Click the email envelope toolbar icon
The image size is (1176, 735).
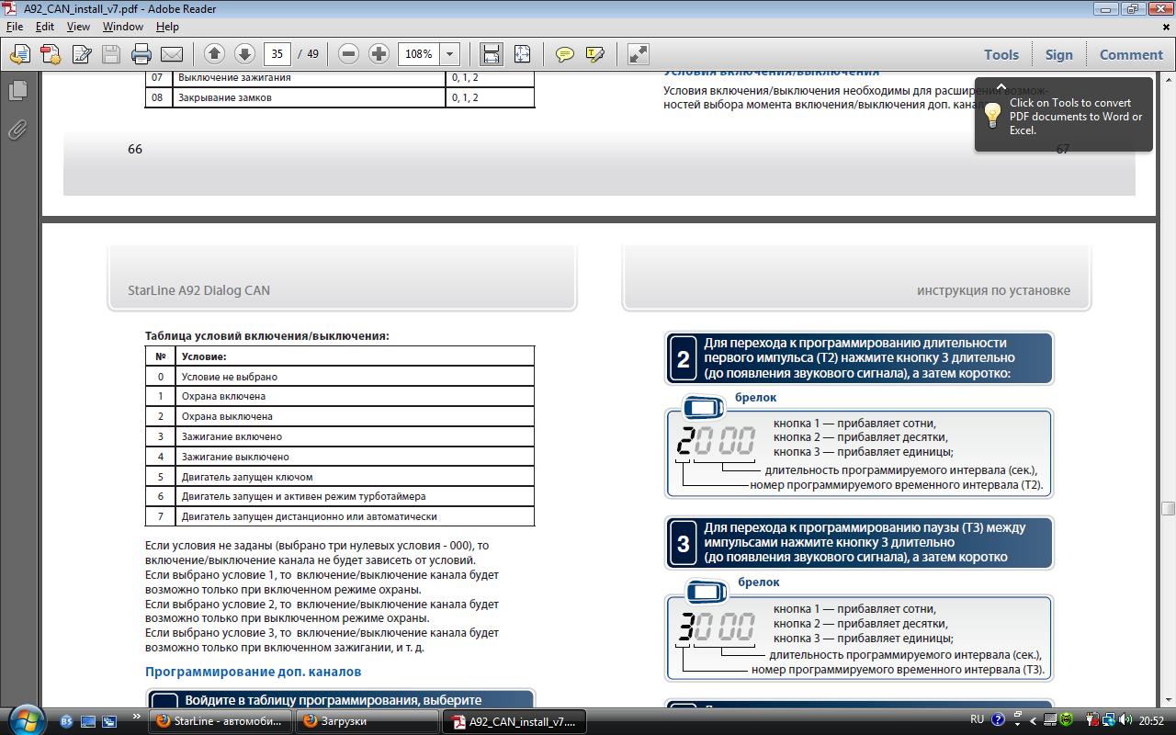[x=172, y=54]
